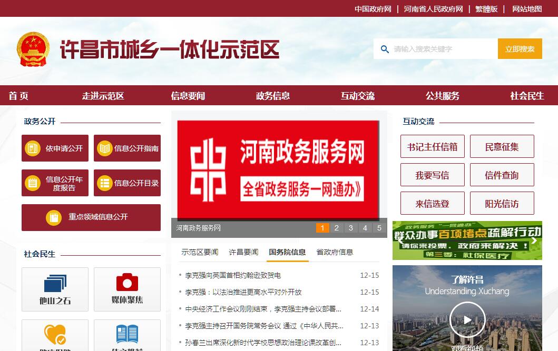Click the 重点领域信息公开 icon
558x351 pixels.
click(54, 217)
